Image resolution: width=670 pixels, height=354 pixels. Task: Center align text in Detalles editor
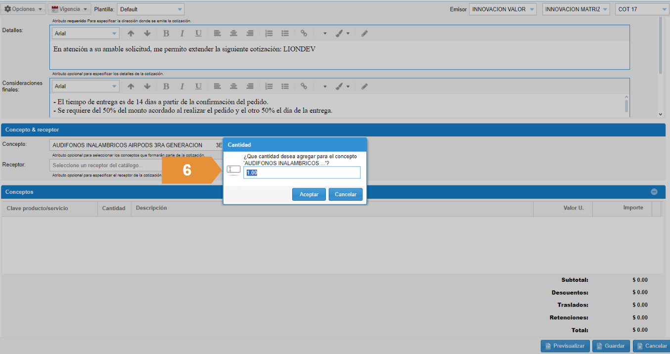click(x=233, y=34)
